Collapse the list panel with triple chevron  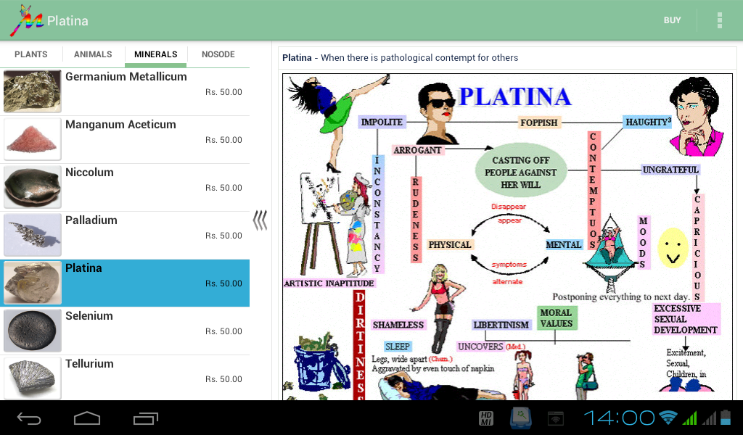click(260, 220)
